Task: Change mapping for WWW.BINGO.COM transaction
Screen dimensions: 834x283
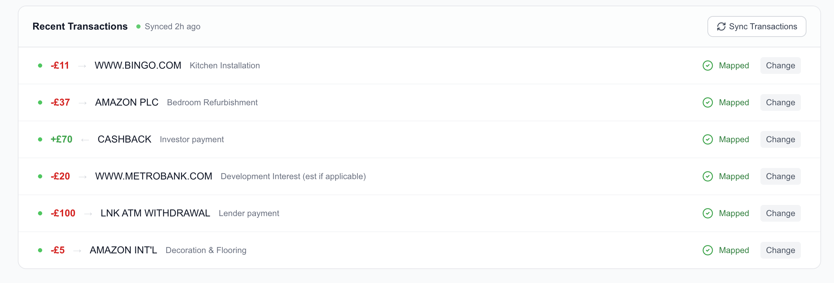Action: click(780, 66)
